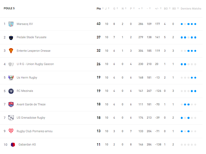Select the Derniers Matchs column header
This screenshot has width=206, height=154.
[x=191, y=8]
